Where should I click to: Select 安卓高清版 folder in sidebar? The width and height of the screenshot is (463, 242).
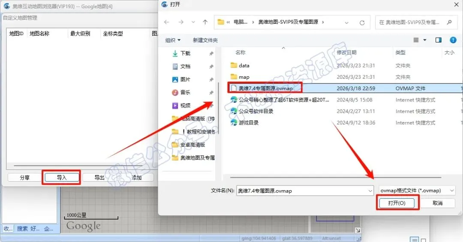tap(192, 145)
